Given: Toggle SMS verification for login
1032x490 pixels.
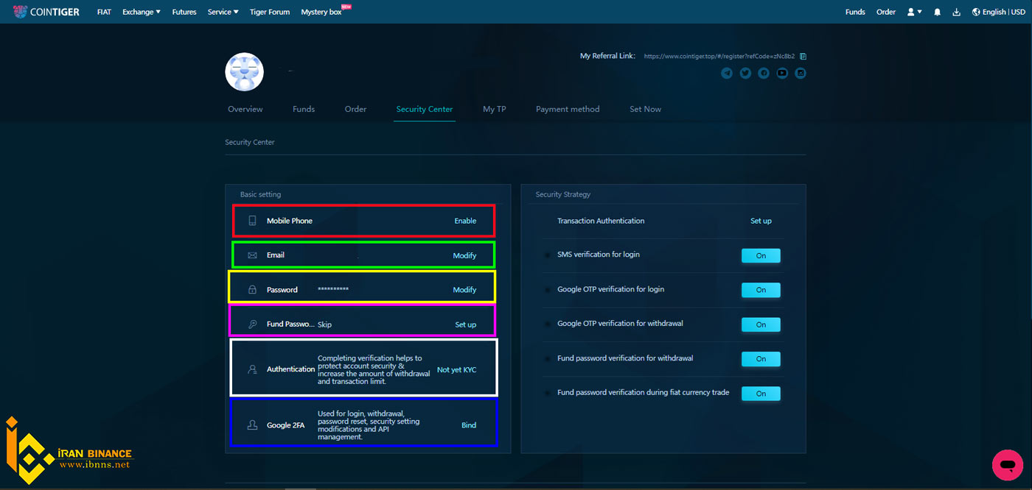Looking at the screenshot, I should 761,255.
